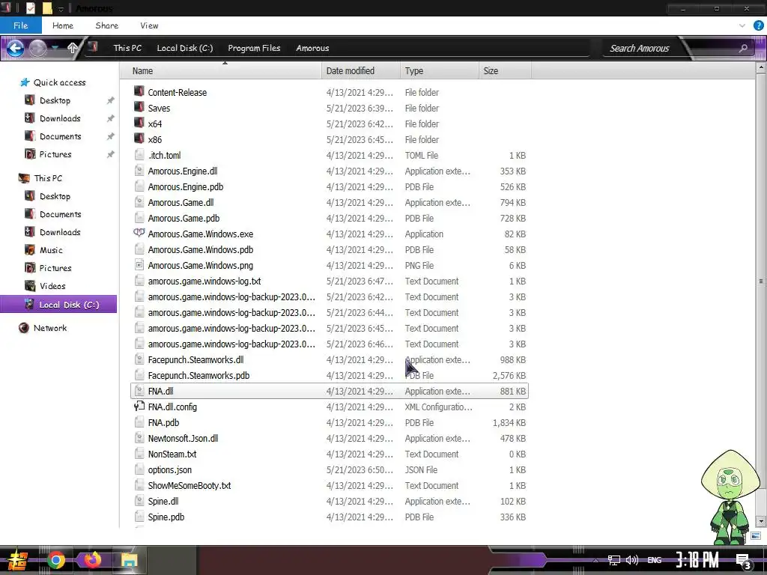Select Amorous.Engine.pdb file name
This screenshot has width=767, height=575.
(x=186, y=186)
